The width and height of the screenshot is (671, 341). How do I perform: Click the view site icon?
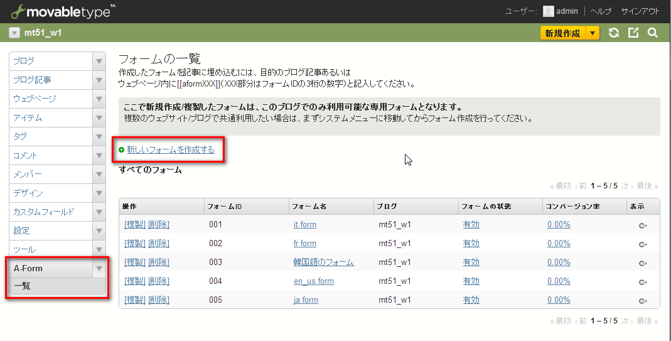click(x=633, y=33)
